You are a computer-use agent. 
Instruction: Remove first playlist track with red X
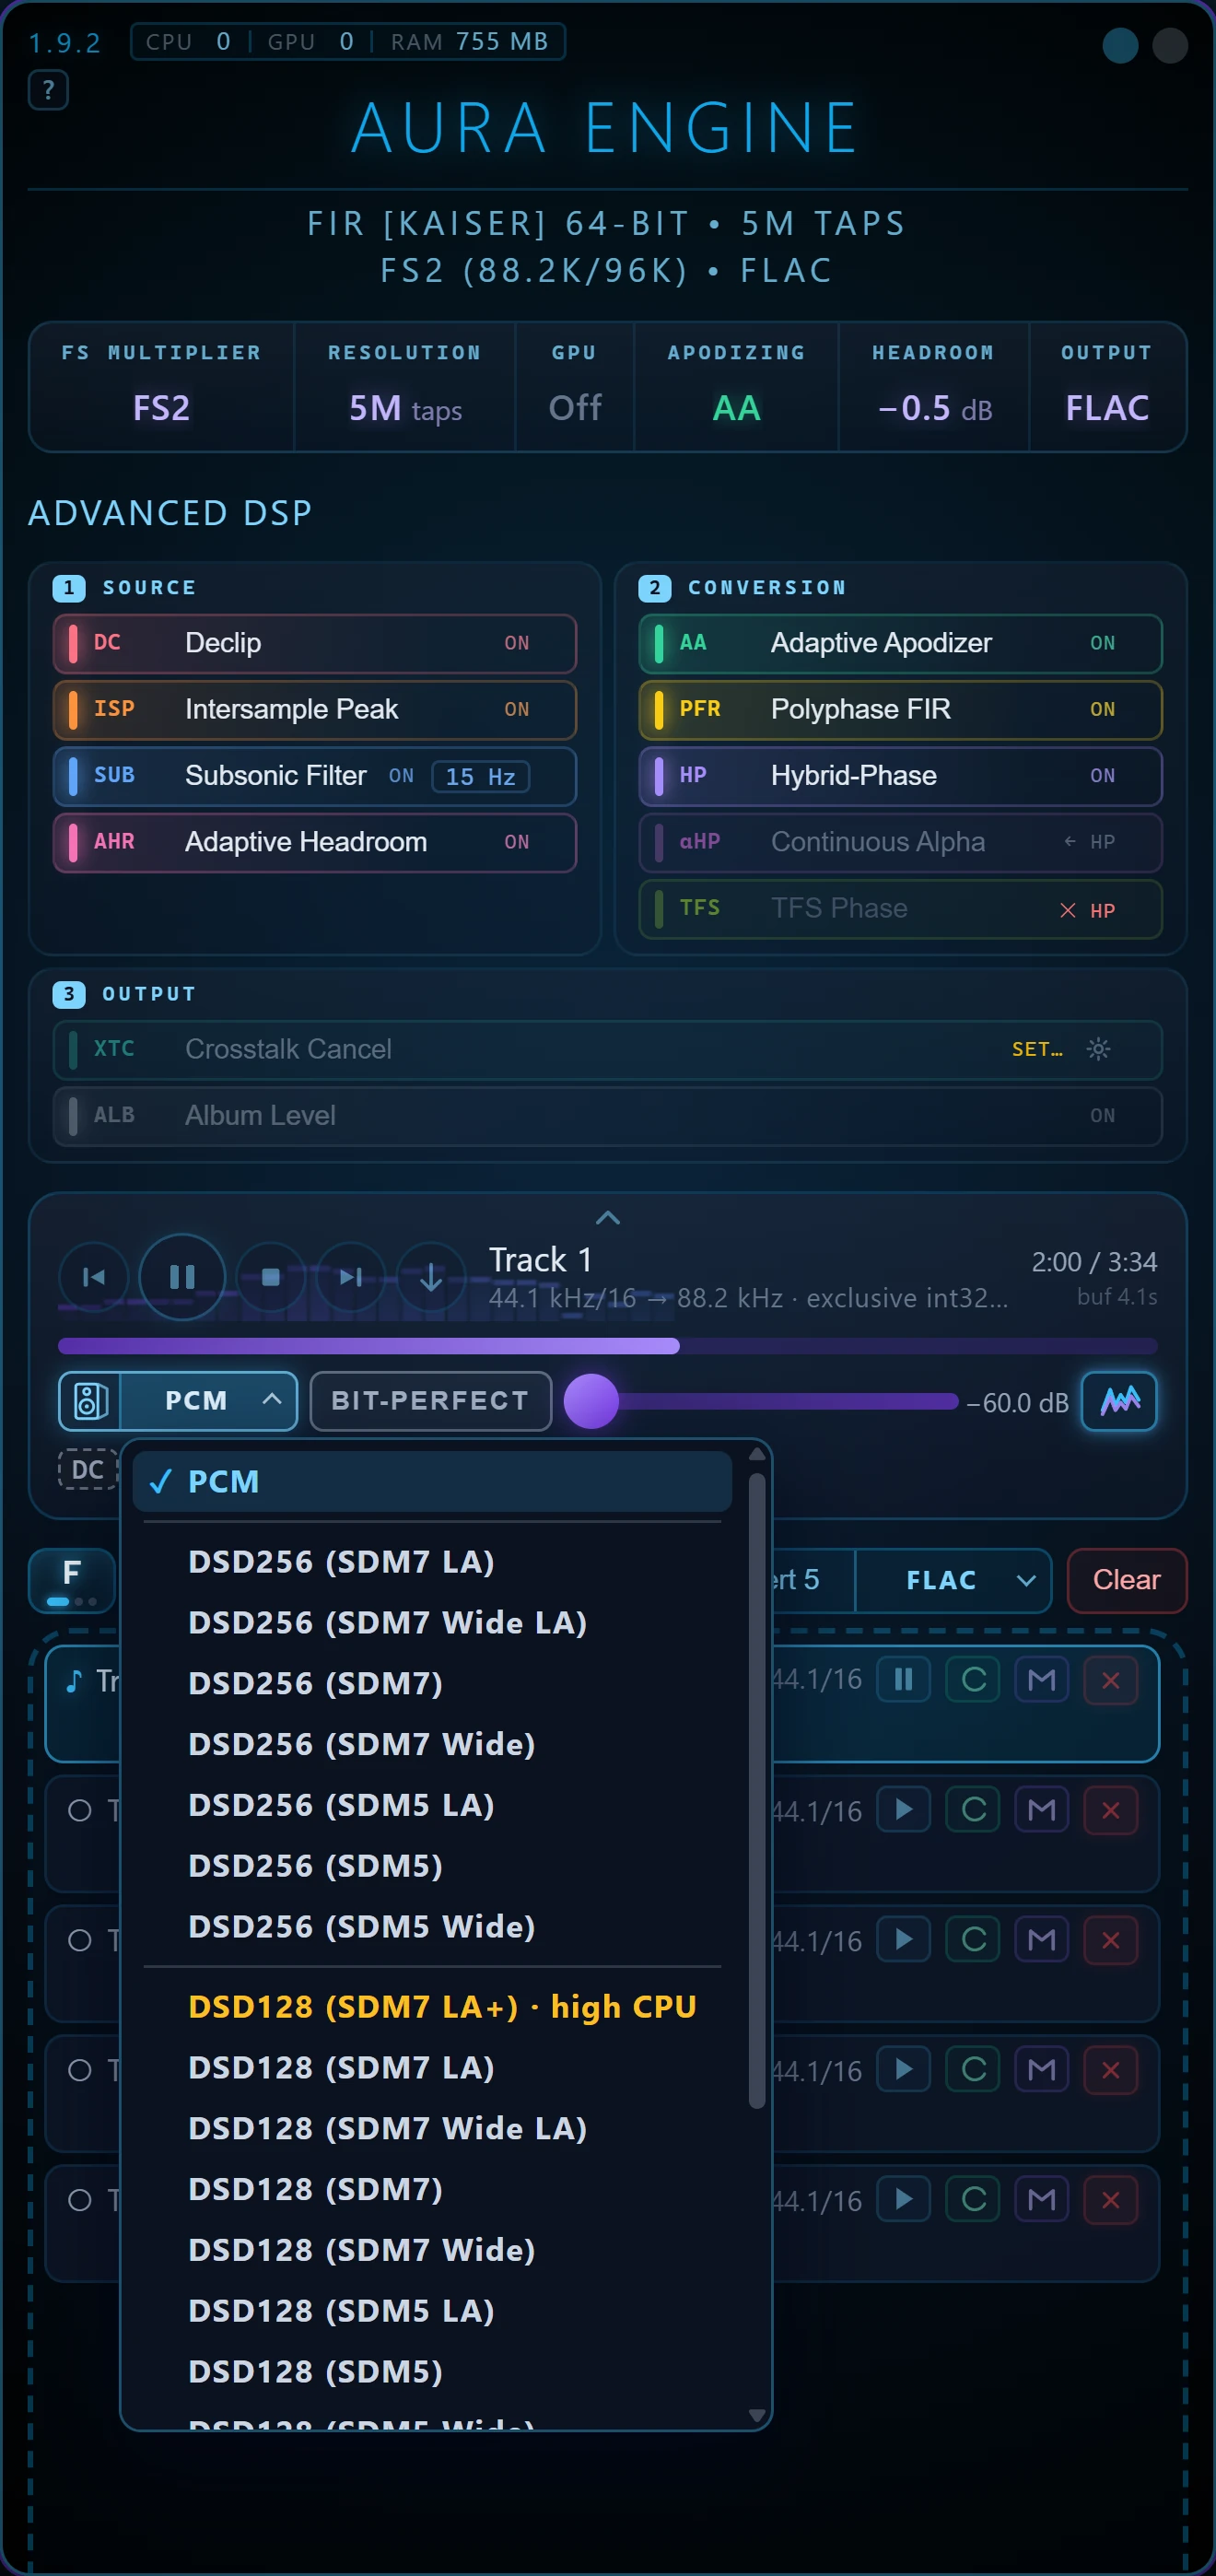[1111, 1680]
